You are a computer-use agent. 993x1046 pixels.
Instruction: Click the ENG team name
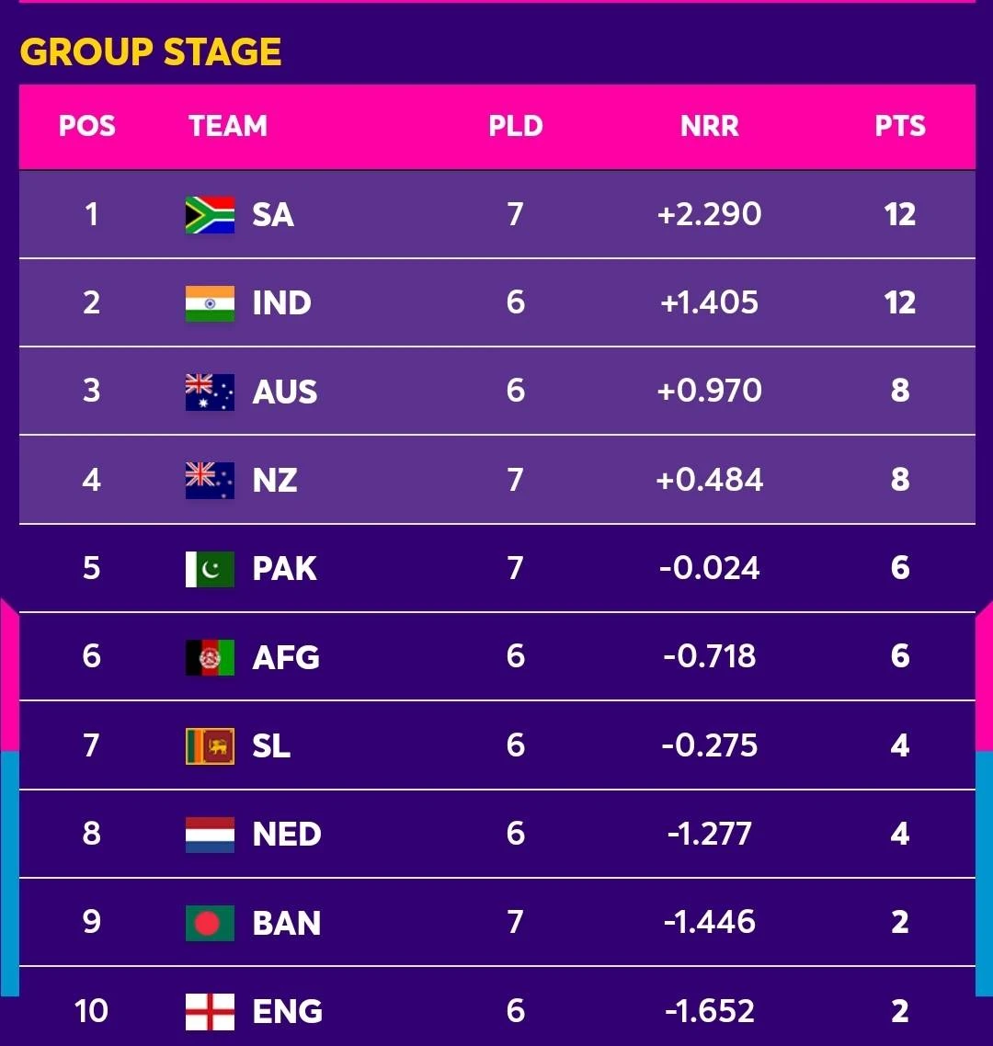coord(288,1011)
